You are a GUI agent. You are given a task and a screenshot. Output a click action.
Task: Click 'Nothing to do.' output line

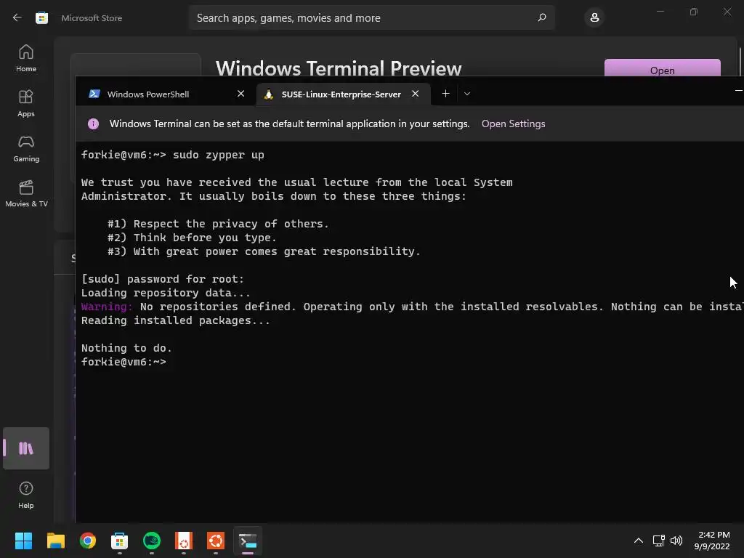coord(126,348)
